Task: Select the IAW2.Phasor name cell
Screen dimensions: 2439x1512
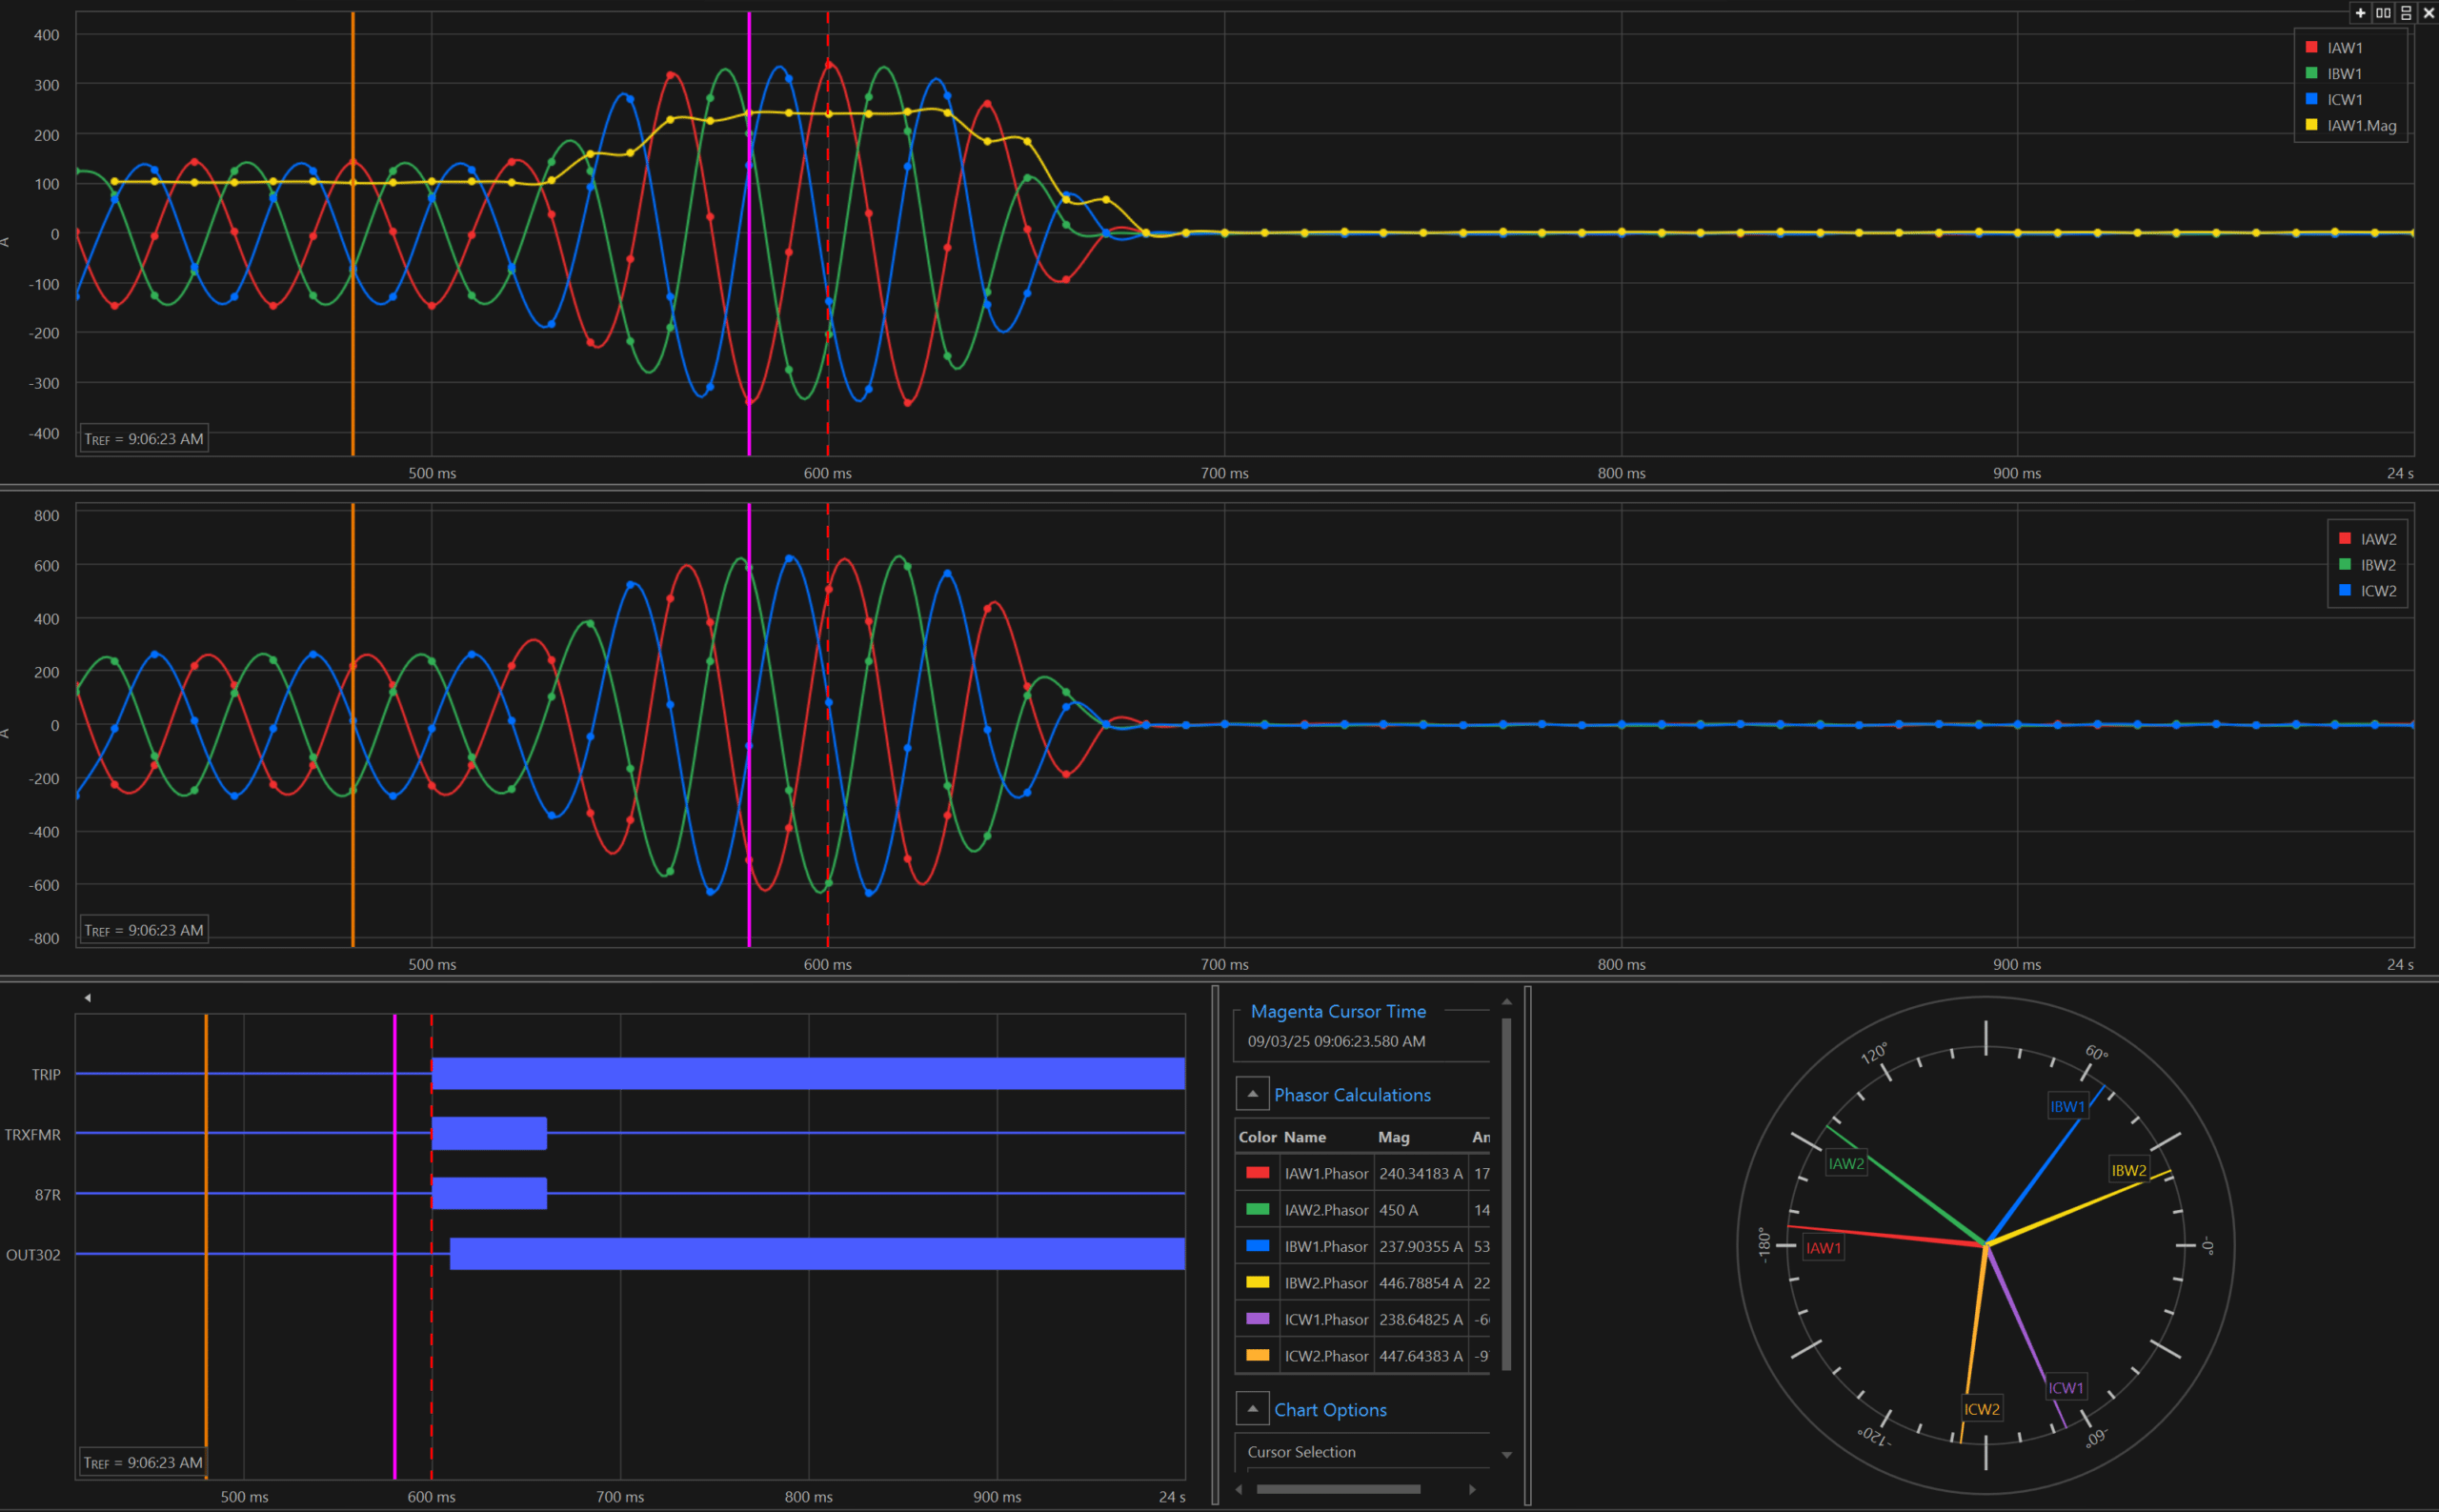Action: [1326, 1210]
